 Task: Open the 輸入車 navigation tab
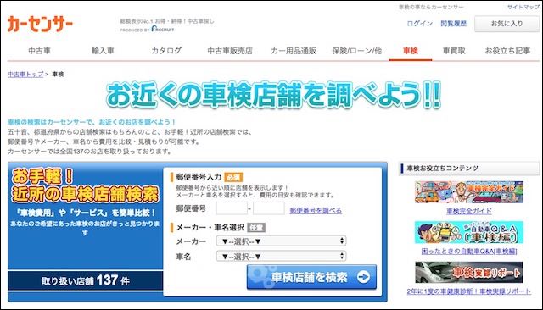(103, 51)
